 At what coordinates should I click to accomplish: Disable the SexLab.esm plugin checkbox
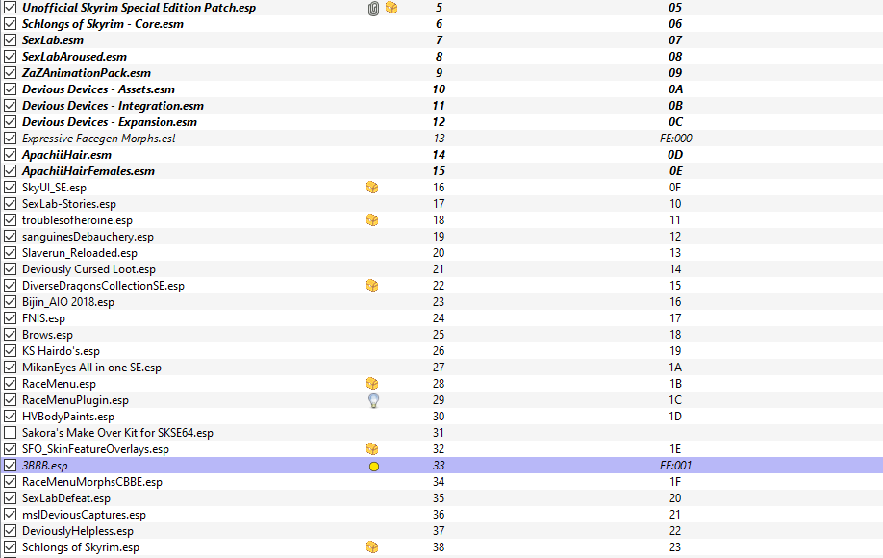(x=11, y=40)
